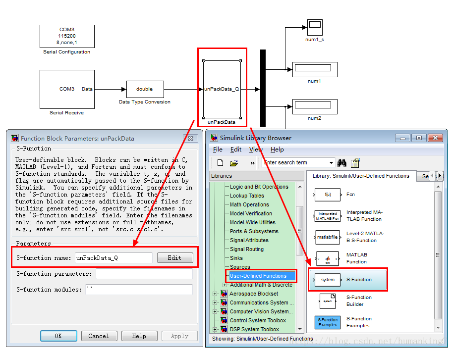Screen dimensions: 453x351
Task: Select Lookup Tables in the tree
Action: (247, 196)
